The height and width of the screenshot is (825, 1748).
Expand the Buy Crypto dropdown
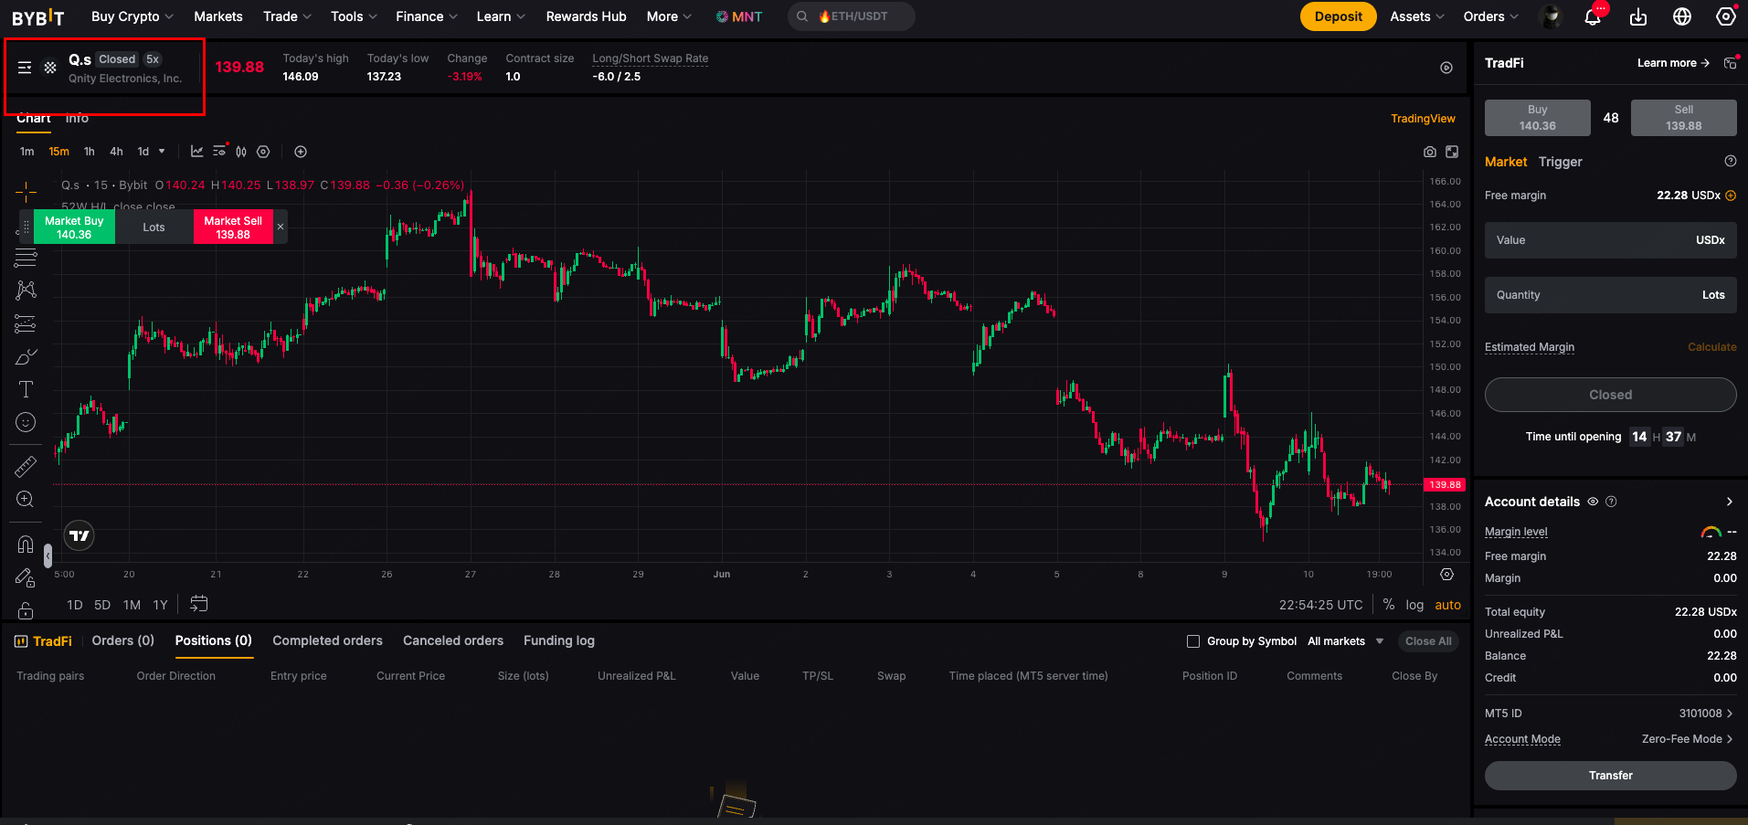(132, 16)
